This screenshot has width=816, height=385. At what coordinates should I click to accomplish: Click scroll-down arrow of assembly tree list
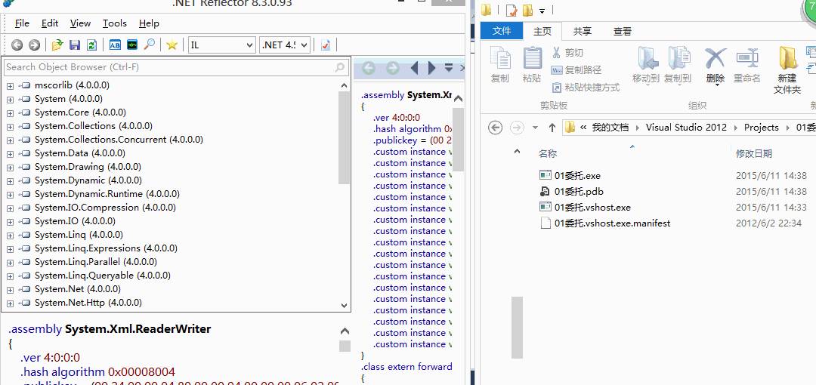(x=344, y=306)
